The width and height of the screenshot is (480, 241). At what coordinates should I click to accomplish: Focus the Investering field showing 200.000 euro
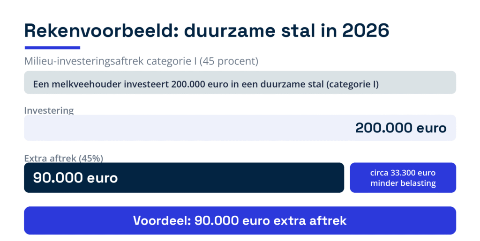(x=240, y=128)
